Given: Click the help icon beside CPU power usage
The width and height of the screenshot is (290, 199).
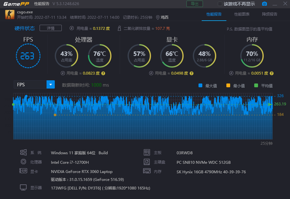Looking at the screenshot, I should [x=103, y=73].
